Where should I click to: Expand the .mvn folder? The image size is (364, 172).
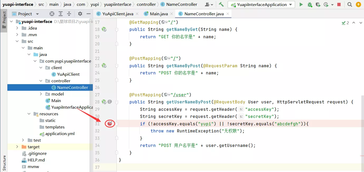click(x=17, y=35)
